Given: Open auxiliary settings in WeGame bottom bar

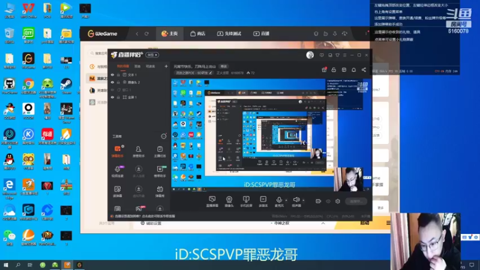Looking at the screenshot, I should 151,223.
